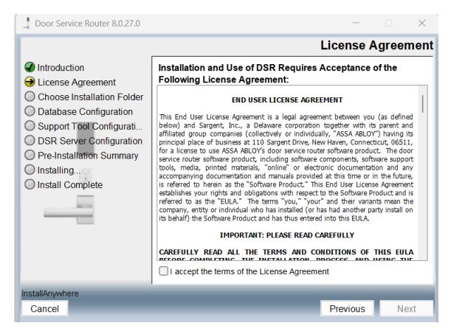Click the circle icon beside Pre-Installation Summary
Viewport: 451px width, 334px height.
(x=30, y=155)
